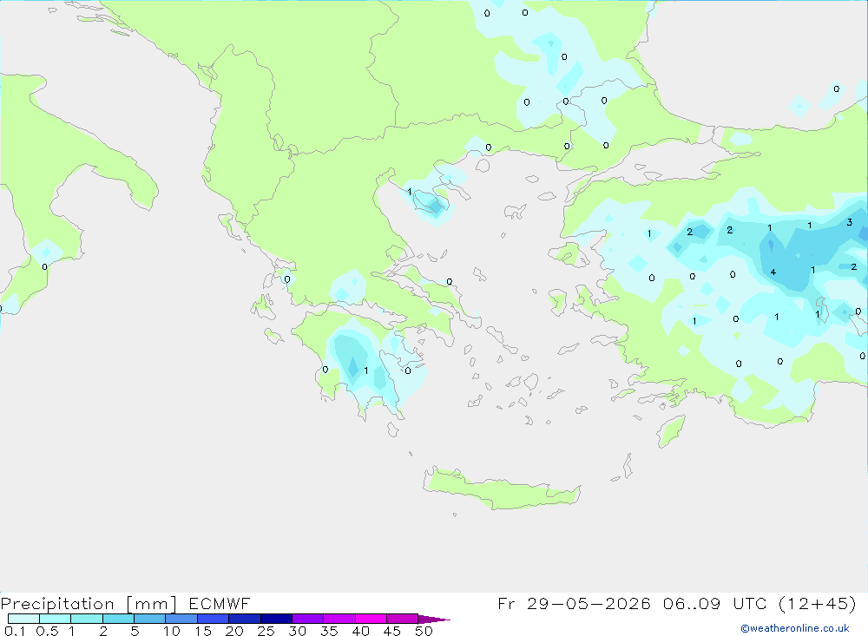Click the '0.5' legend scale label

point(47,631)
